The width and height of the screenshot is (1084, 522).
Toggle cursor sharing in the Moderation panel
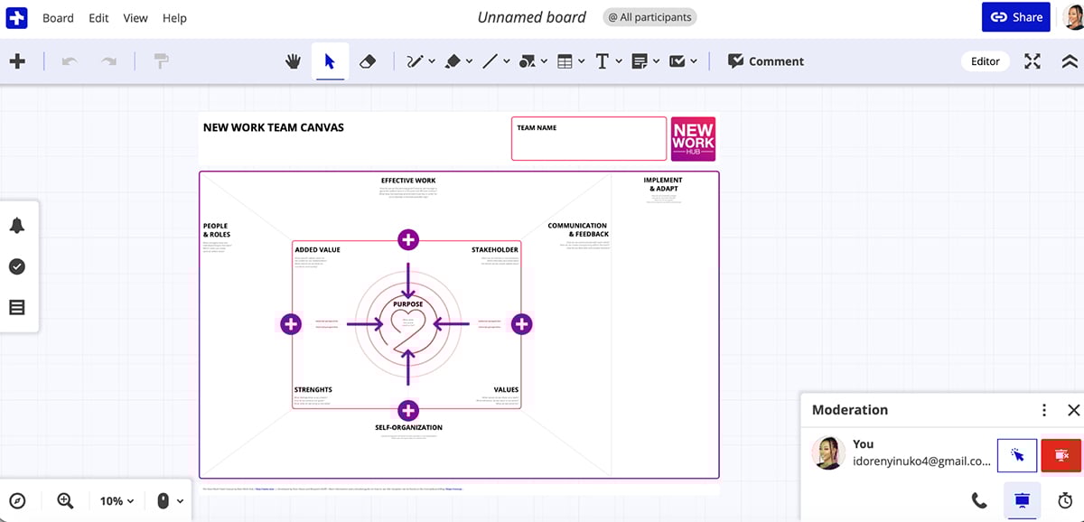pyautogui.click(x=1017, y=454)
